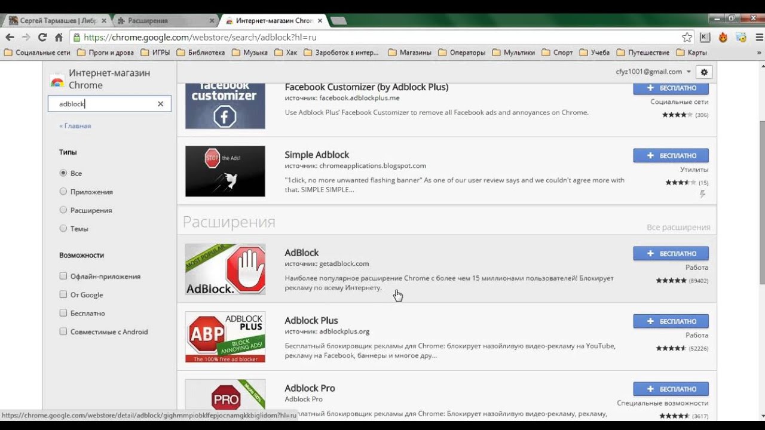Open the Учеба bookmarks folder
The width and height of the screenshot is (765, 430).
(x=594, y=53)
